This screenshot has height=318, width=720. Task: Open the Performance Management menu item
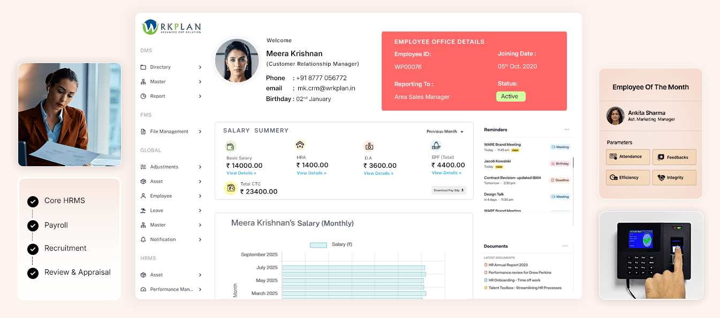pos(171,290)
